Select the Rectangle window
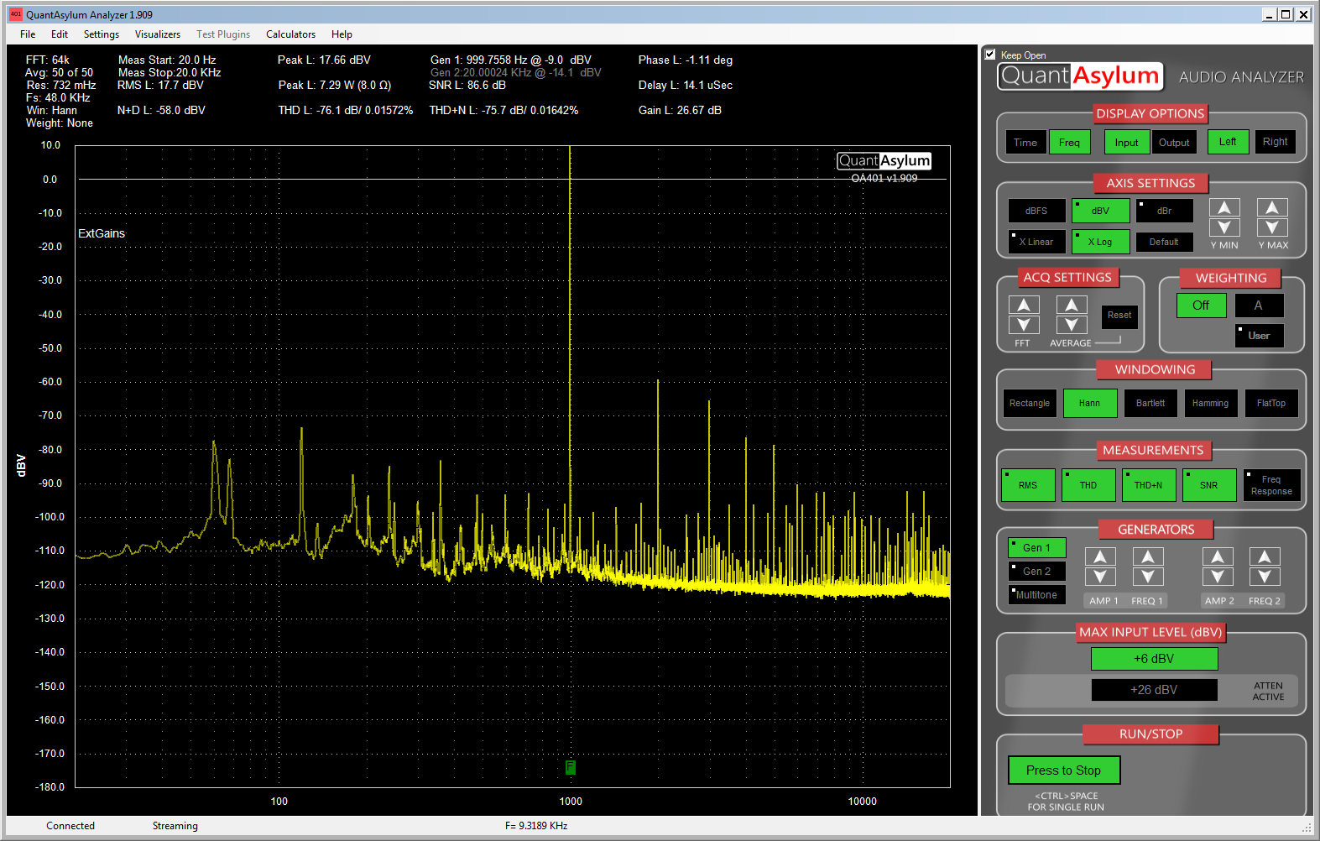 pos(1030,403)
